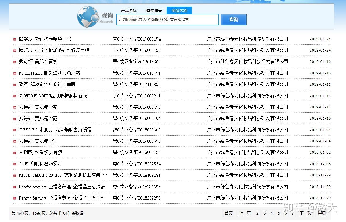Screen dimensions: 346x222
Task: Go to 上一页 previous page
Action: (245, 213)
